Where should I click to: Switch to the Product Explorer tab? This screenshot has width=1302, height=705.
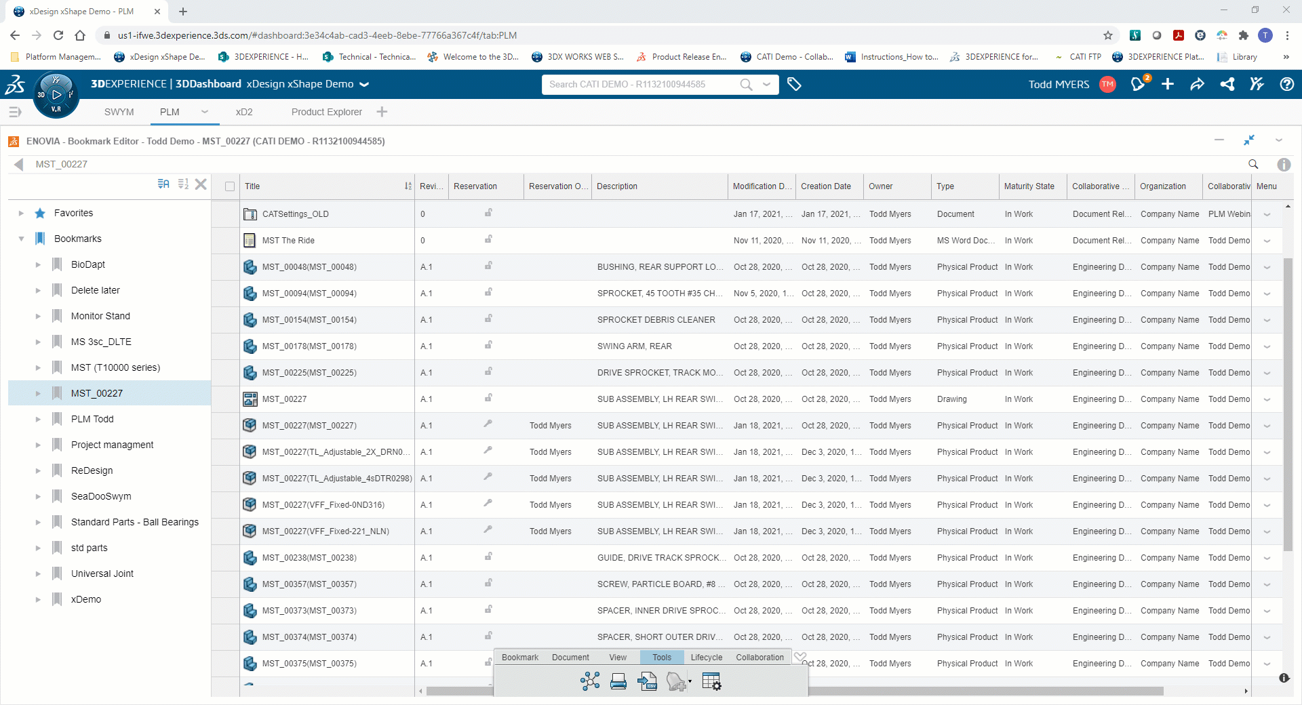click(327, 112)
